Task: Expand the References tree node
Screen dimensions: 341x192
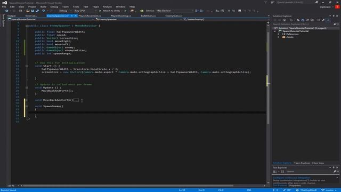Action: tap(278, 34)
